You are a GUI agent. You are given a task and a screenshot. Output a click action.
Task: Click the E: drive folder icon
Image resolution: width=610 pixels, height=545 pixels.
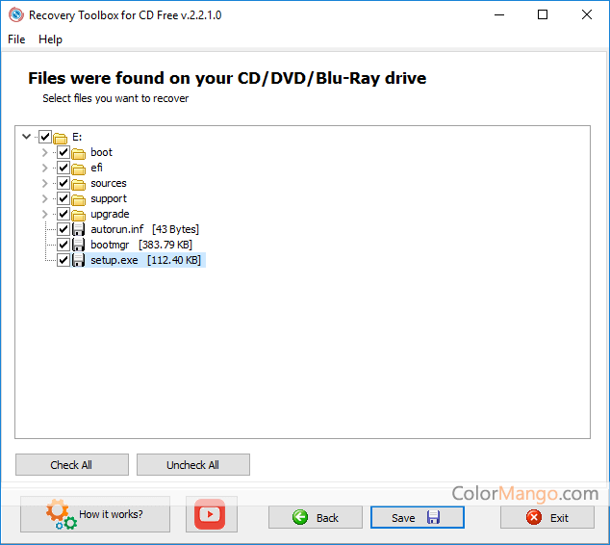tap(61, 137)
